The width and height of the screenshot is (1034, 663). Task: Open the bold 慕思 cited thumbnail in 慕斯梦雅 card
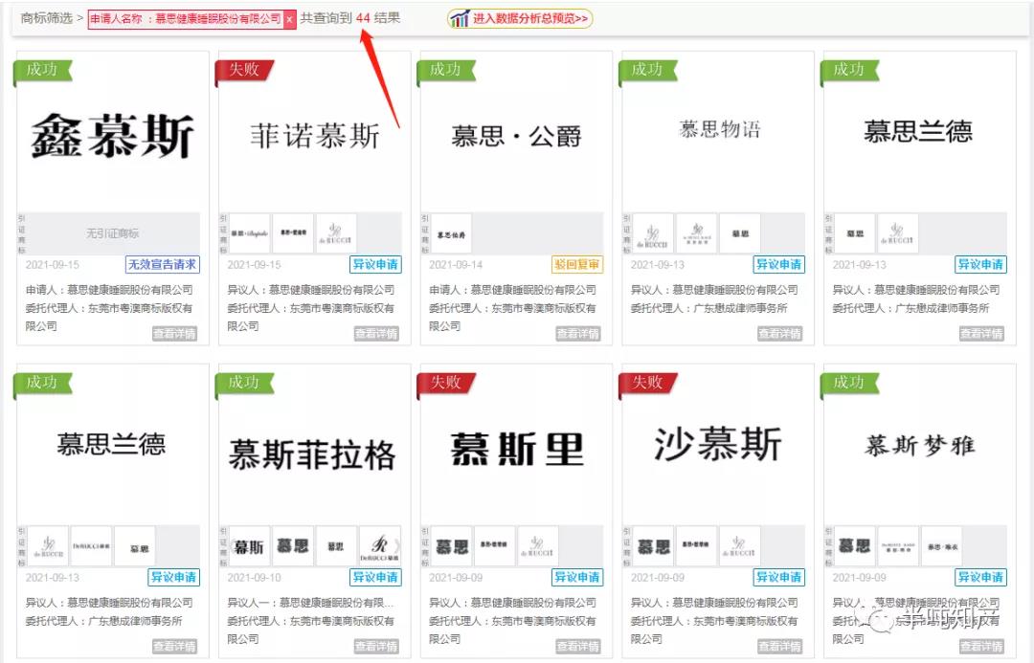(855, 546)
